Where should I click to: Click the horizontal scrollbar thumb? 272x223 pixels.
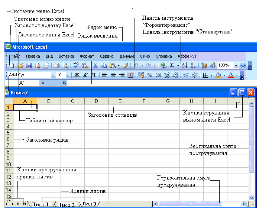click(190, 204)
